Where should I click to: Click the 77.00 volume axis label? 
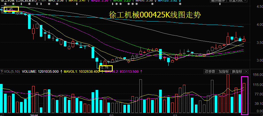258,95
